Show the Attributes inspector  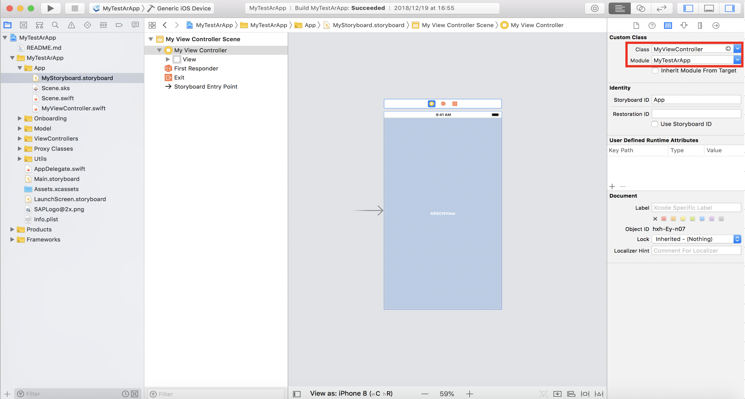[684, 25]
